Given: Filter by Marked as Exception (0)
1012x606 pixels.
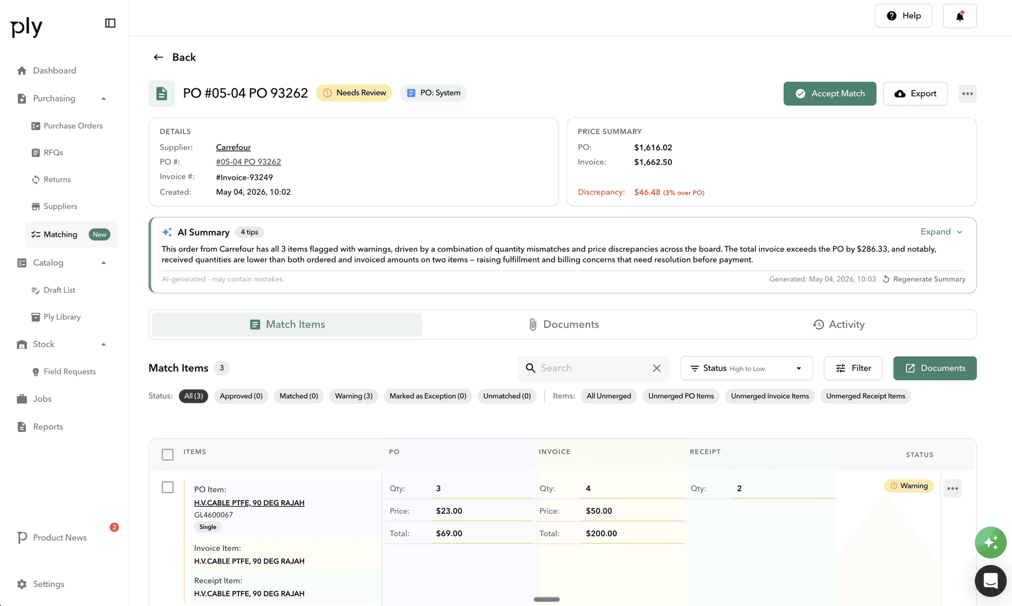Looking at the screenshot, I should click(427, 396).
